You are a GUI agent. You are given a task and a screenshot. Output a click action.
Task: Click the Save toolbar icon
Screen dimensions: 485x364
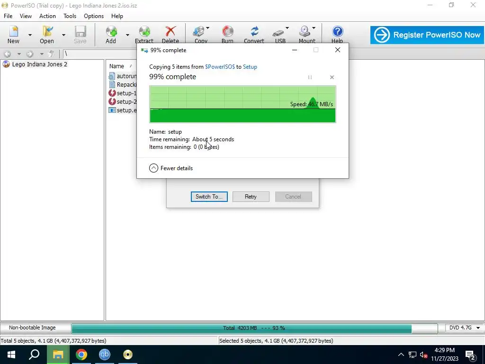click(80, 34)
